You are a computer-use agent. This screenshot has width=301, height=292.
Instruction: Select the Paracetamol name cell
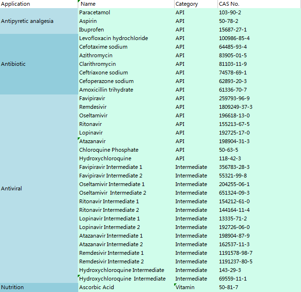tap(125, 12)
